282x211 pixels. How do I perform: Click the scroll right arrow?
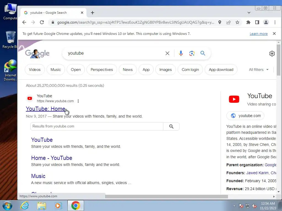coord(274,196)
